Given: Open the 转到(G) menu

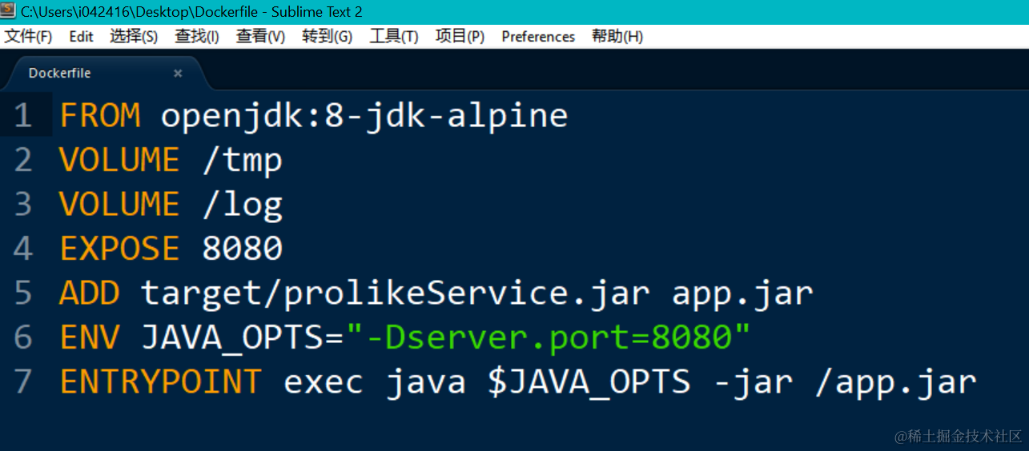Looking at the screenshot, I should [327, 37].
